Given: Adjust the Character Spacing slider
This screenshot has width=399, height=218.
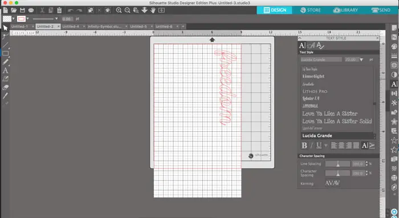Looking at the screenshot, I should point(337,173).
